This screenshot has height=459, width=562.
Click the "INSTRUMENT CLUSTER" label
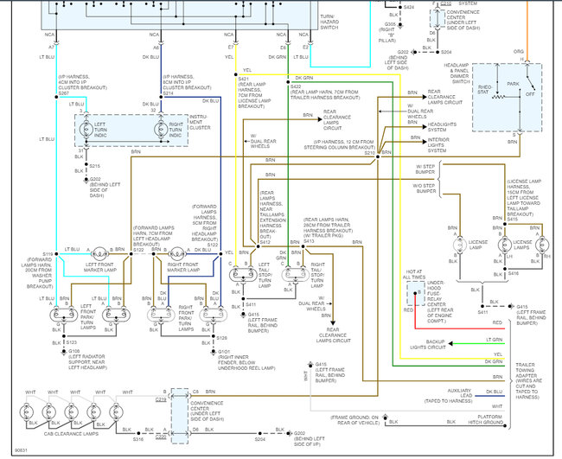pos(200,122)
